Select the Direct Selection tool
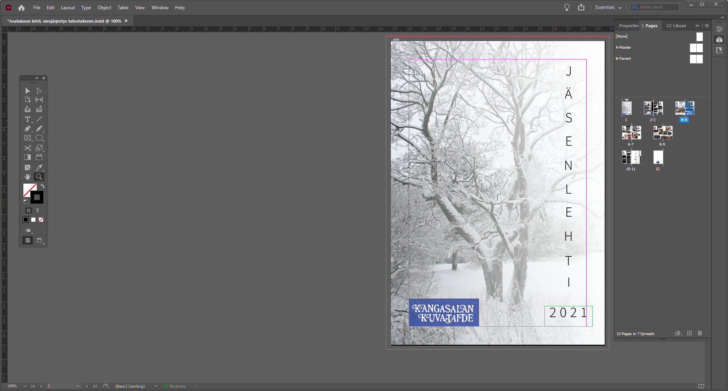The width and height of the screenshot is (728, 391). [39, 91]
